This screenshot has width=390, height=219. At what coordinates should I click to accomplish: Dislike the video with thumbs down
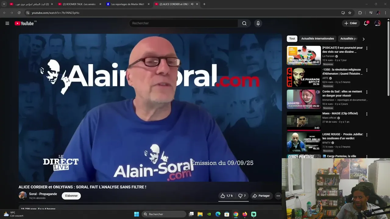242,196
